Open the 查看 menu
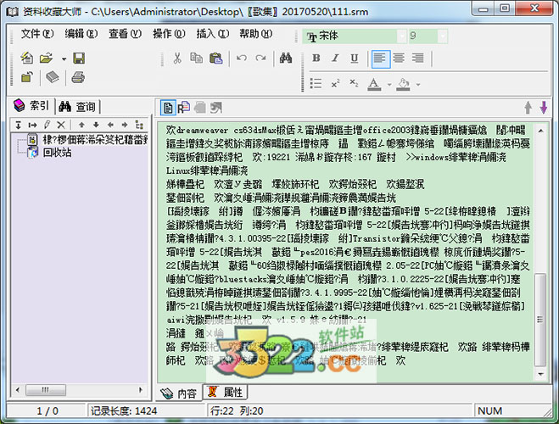The height and width of the screenshot is (424, 559). click(x=126, y=34)
